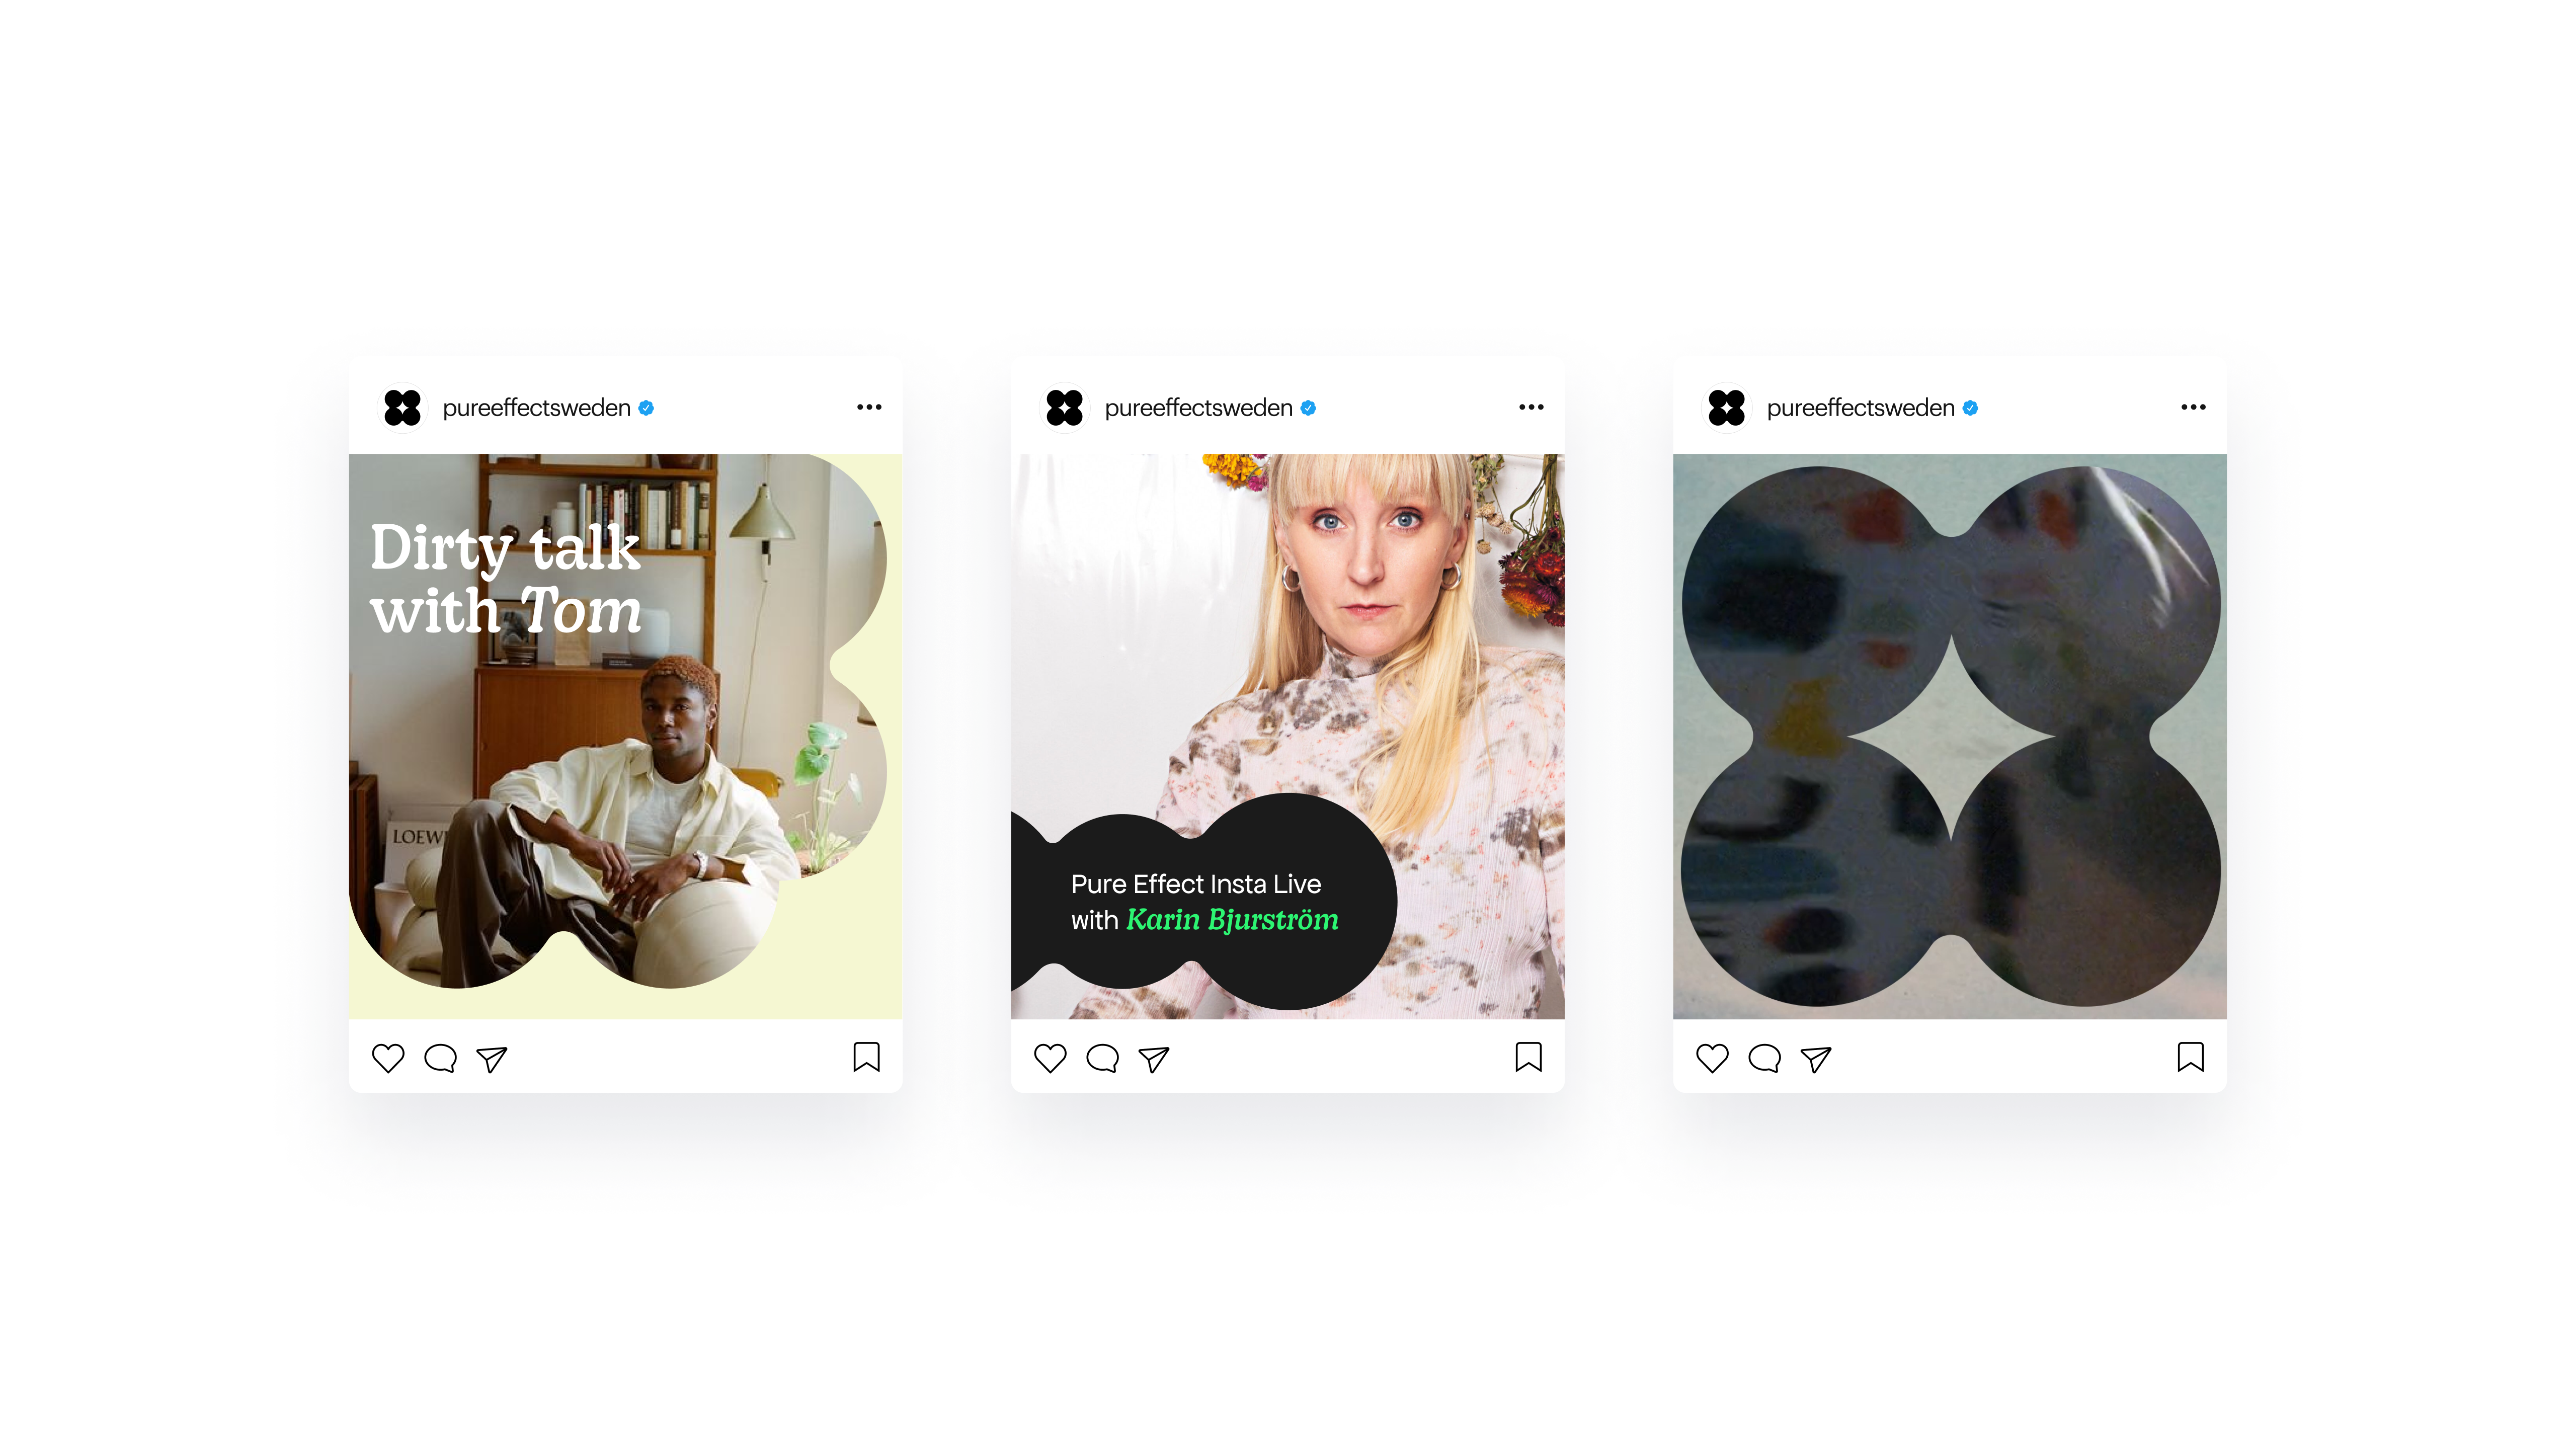
Task: Bookmark the Dirty talk with Tom post
Action: (867, 1057)
